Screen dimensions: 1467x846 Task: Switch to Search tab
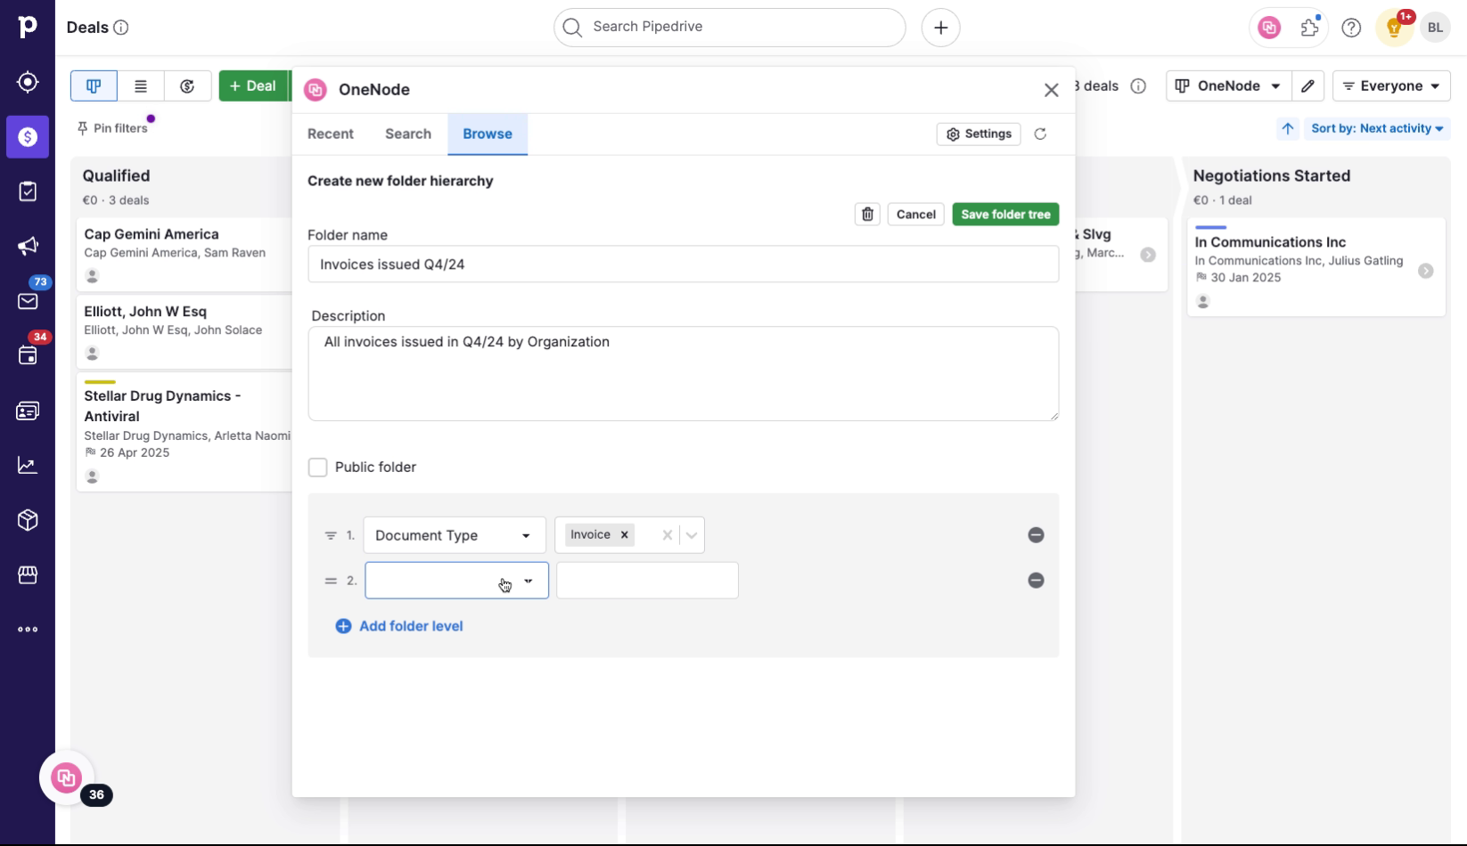tap(408, 134)
